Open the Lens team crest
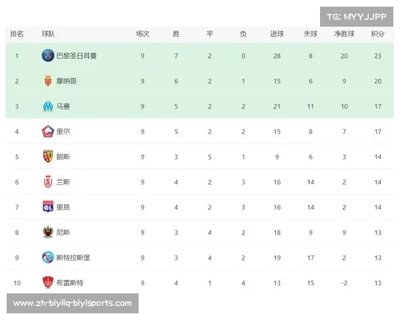The height and width of the screenshot is (320, 400). pyautogui.click(x=48, y=157)
